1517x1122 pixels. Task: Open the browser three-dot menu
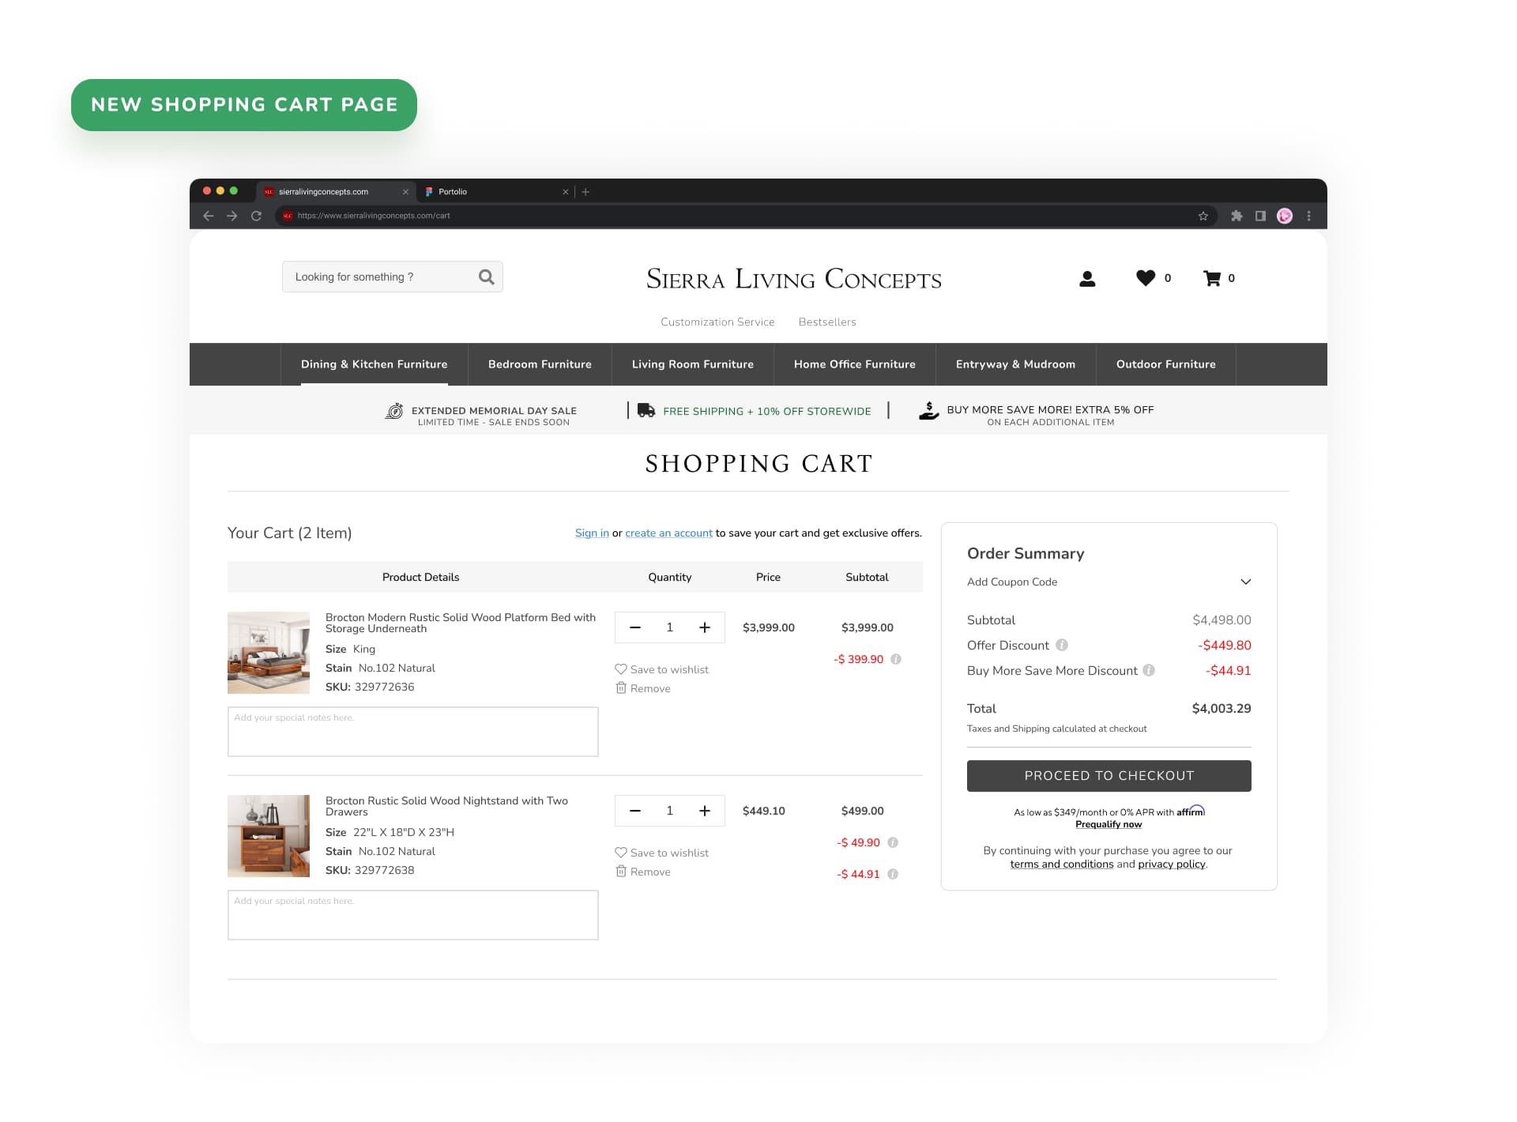click(1309, 216)
